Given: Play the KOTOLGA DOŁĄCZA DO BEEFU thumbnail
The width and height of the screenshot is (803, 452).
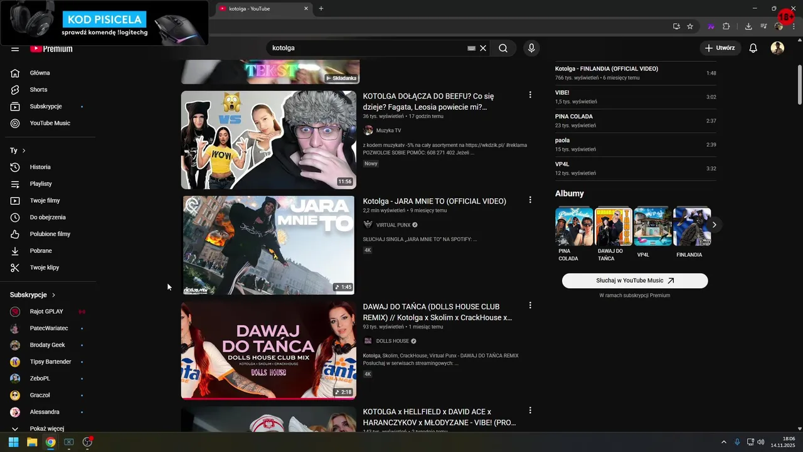Looking at the screenshot, I should tap(269, 139).
